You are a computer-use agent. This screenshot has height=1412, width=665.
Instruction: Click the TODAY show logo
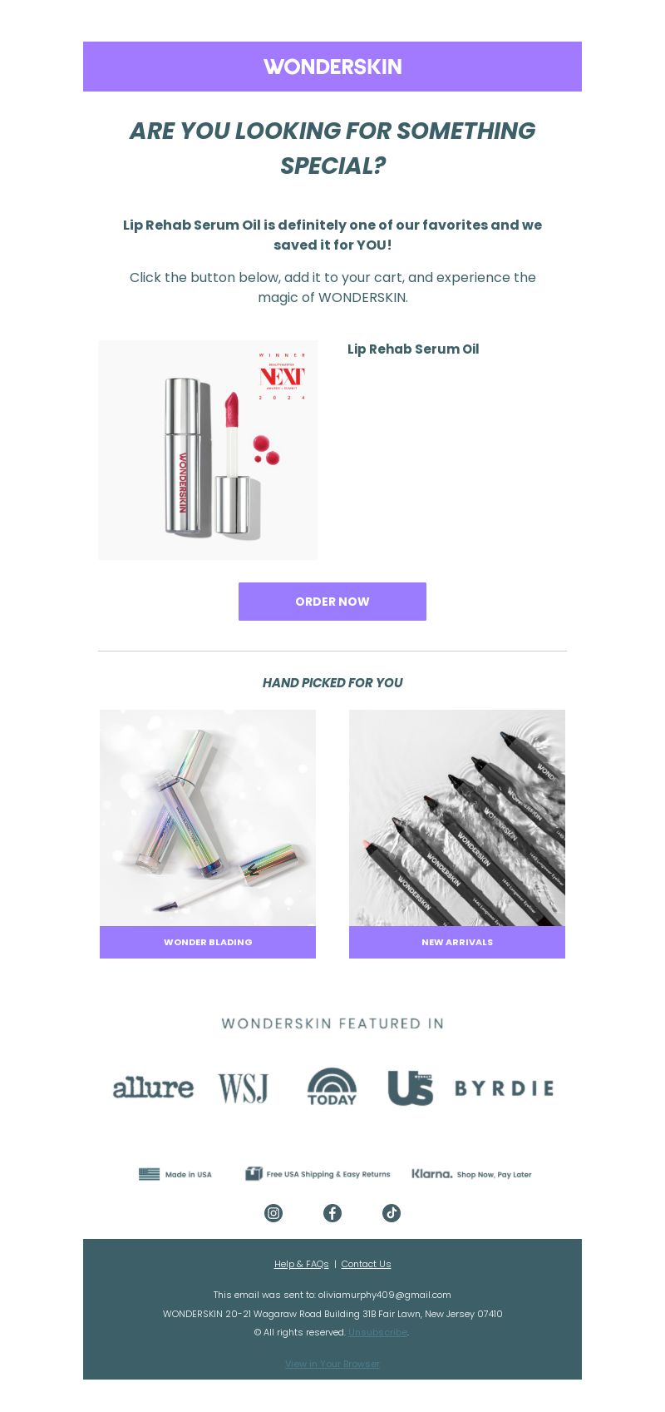[332, 1087]
